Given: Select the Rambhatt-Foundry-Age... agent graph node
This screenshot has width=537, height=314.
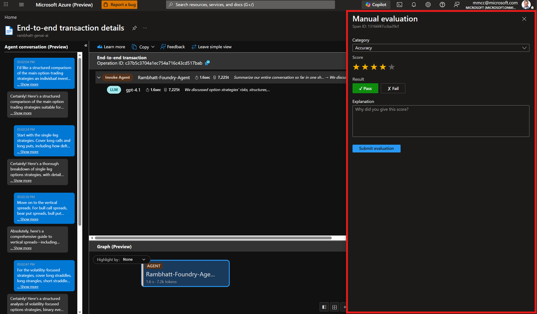Looking at the screenshot, I should click(x=185, y=273).
